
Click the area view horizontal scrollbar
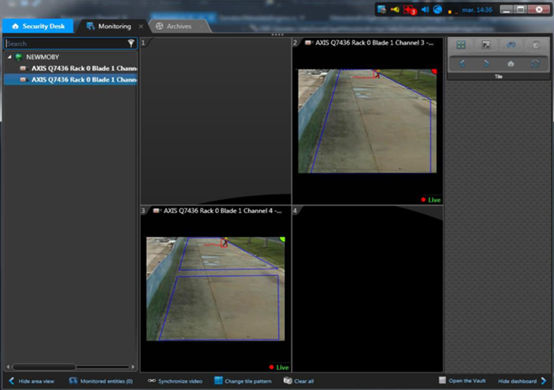tap(44, 367)
